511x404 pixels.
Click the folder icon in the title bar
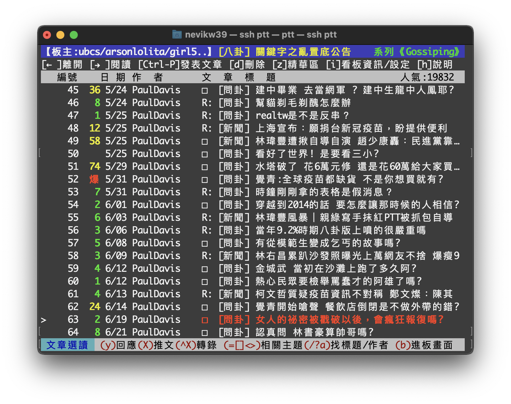pos(177,34)
